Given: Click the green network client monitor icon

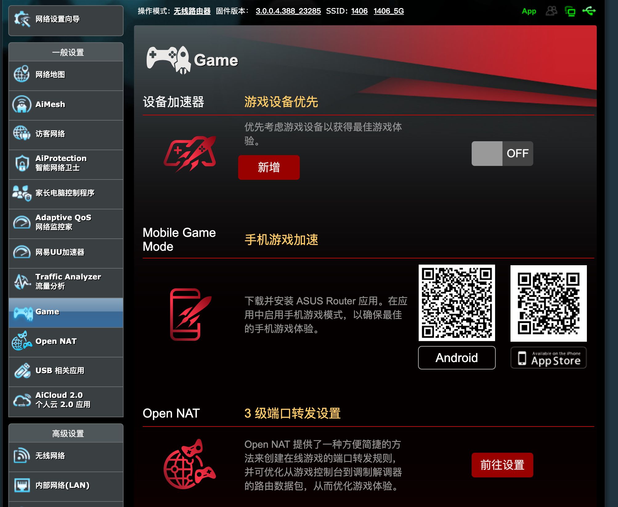Looking at the screenshot, I should point(570,11).
